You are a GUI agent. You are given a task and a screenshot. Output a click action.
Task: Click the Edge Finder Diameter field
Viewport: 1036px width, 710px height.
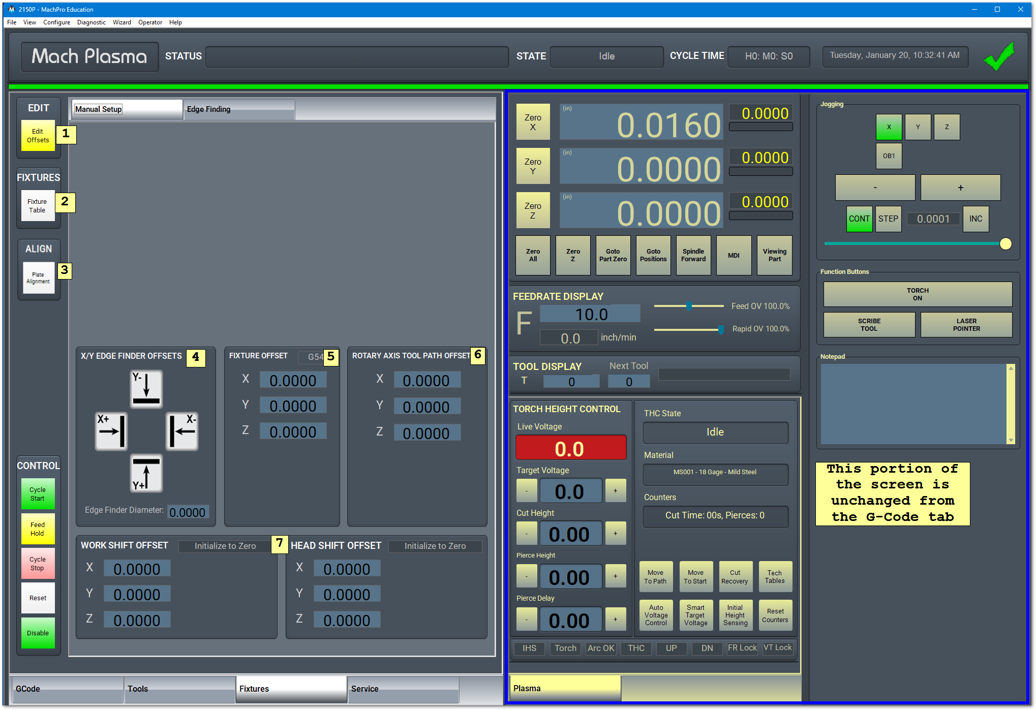pyautogui.click(x=188, y=512)
